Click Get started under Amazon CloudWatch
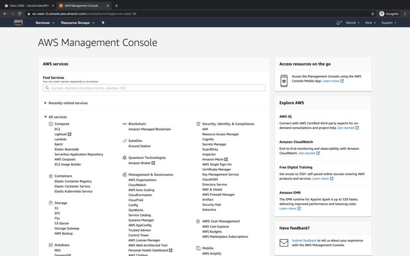The image size is (410, 256). 307,153
